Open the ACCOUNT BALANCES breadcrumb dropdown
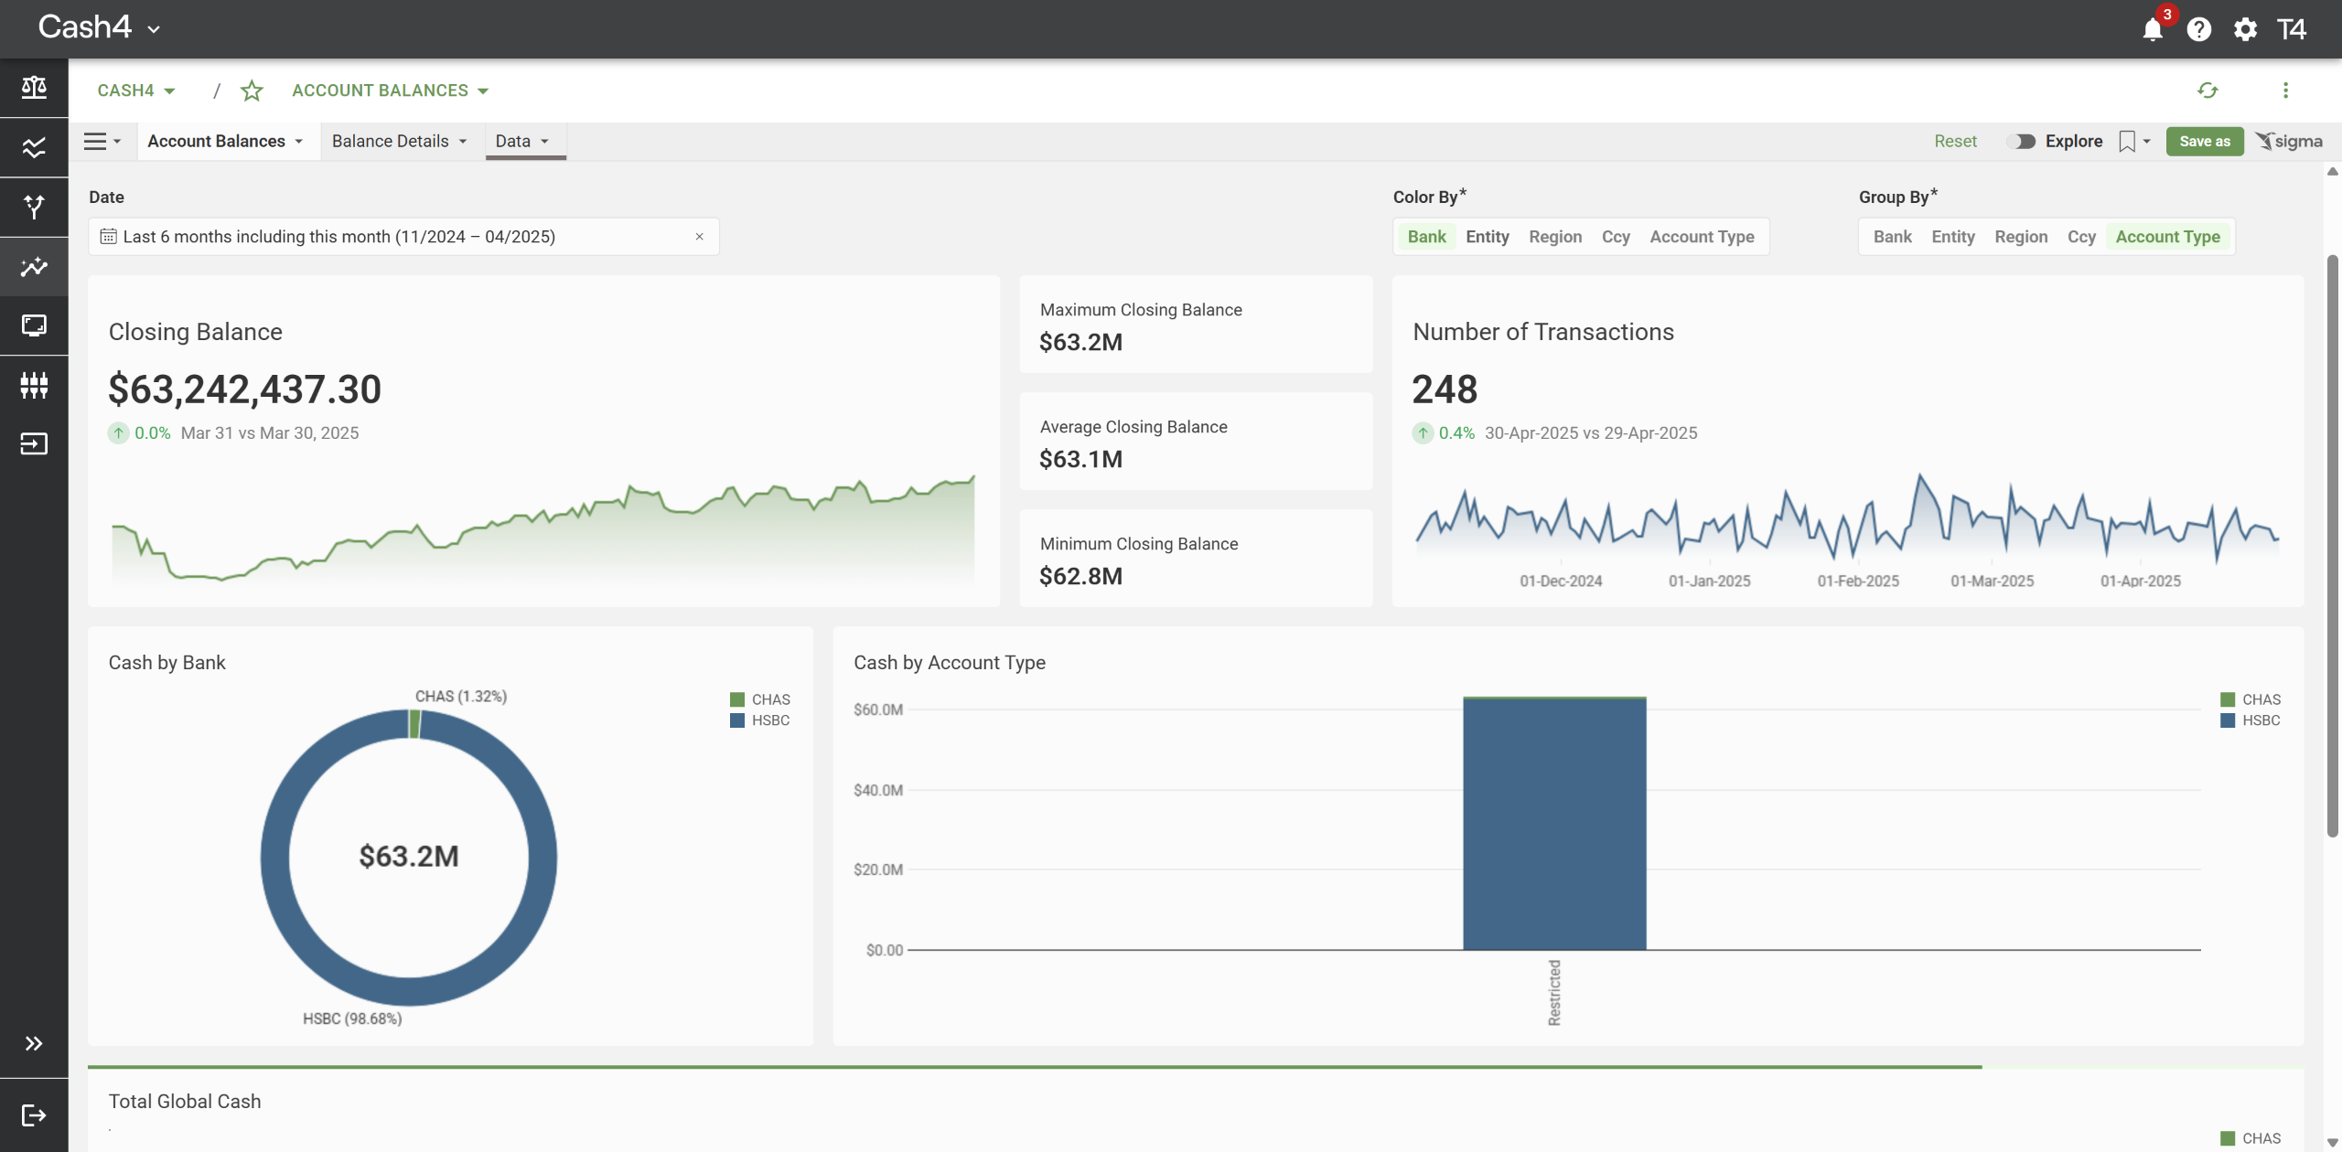This screenshot has height=1152, width=2342. coord(390,91)
